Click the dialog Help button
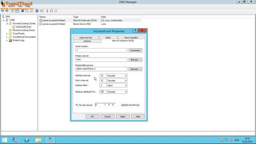Screen dimensions: 256x144 pyautogui.click(x=138, y=116)
